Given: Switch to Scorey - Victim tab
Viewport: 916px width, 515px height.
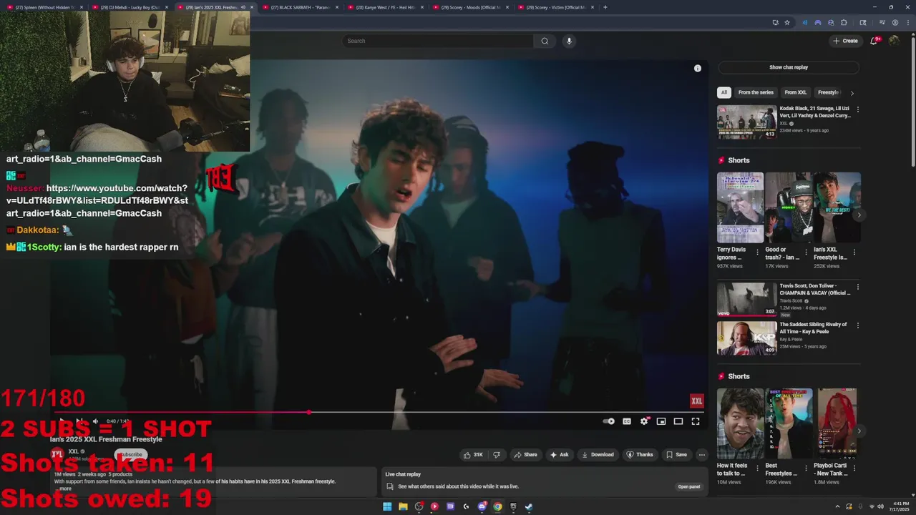Looking at the screenshot, I should tap(555, 7).
